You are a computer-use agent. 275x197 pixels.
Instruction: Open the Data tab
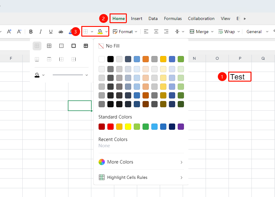tap(153, 18)
